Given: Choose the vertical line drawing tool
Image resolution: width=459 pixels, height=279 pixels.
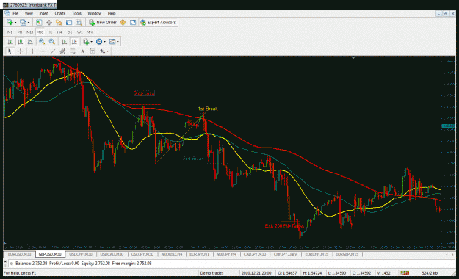Looking at the screenshot, I should (x=32, y=51).
